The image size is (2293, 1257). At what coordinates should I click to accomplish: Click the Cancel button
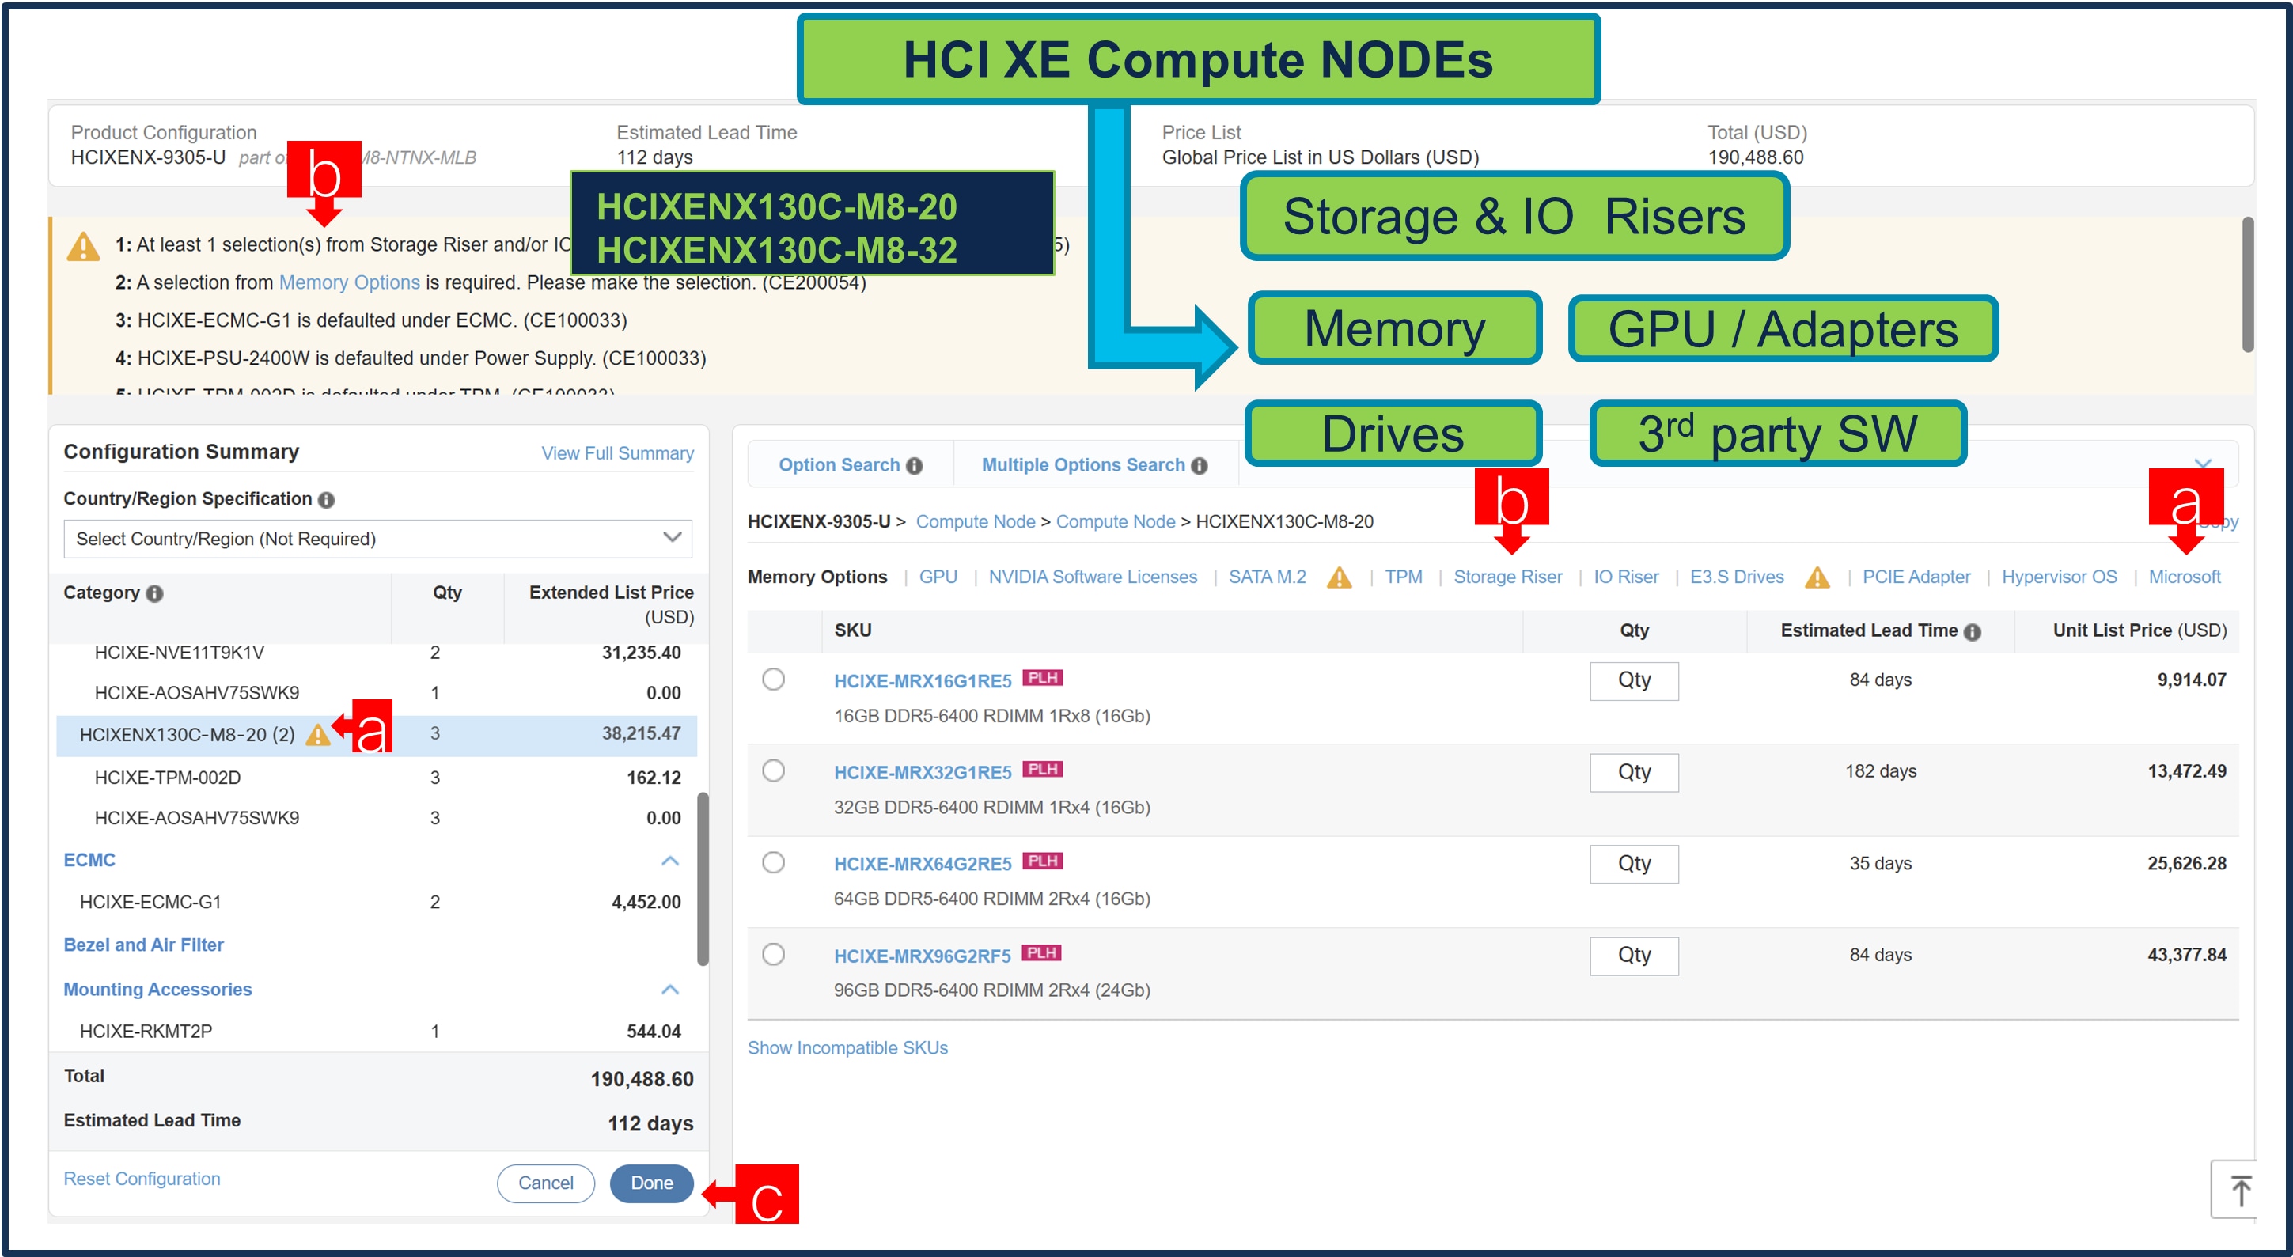click(546, 1183)
